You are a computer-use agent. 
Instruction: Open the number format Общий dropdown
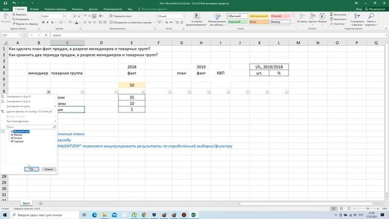pos(182,16)
